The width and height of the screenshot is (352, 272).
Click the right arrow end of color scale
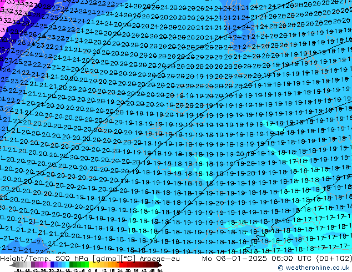click(x=159, y=265)
